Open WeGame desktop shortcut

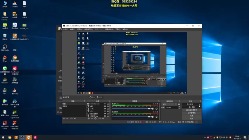tap(5, 81)
